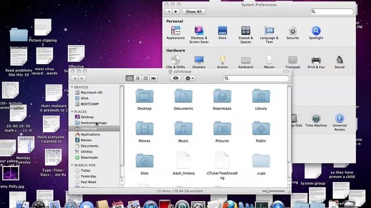The height and width of the screenshot is (208, 371).
Task: Open Time Machine preferences
Action: [x=316, y=121]
